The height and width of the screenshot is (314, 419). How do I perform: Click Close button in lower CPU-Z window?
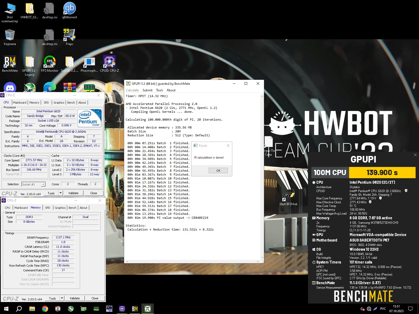pyautogui.click(x=95, y=298)
